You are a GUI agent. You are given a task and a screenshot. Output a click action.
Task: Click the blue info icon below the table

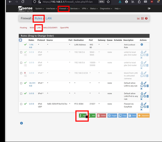tap(21, 123)
